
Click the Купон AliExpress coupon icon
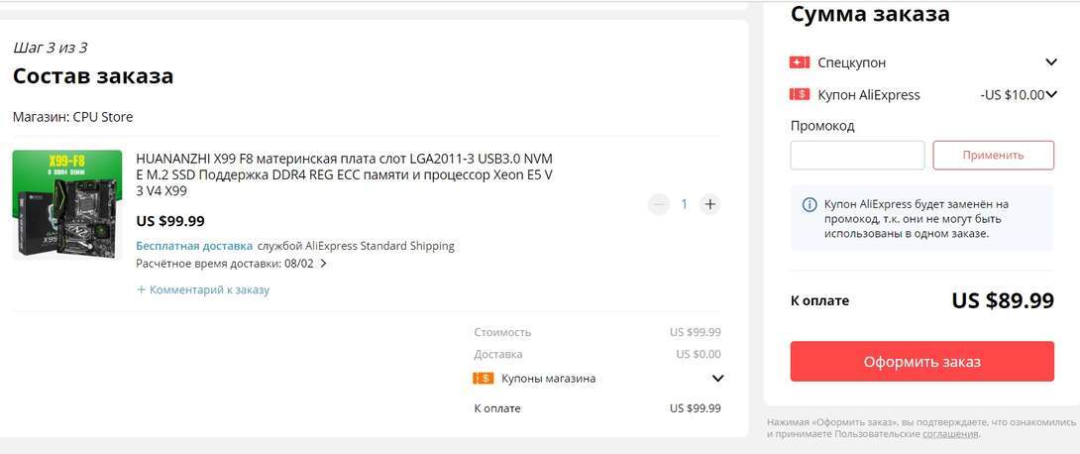point(800,95)
